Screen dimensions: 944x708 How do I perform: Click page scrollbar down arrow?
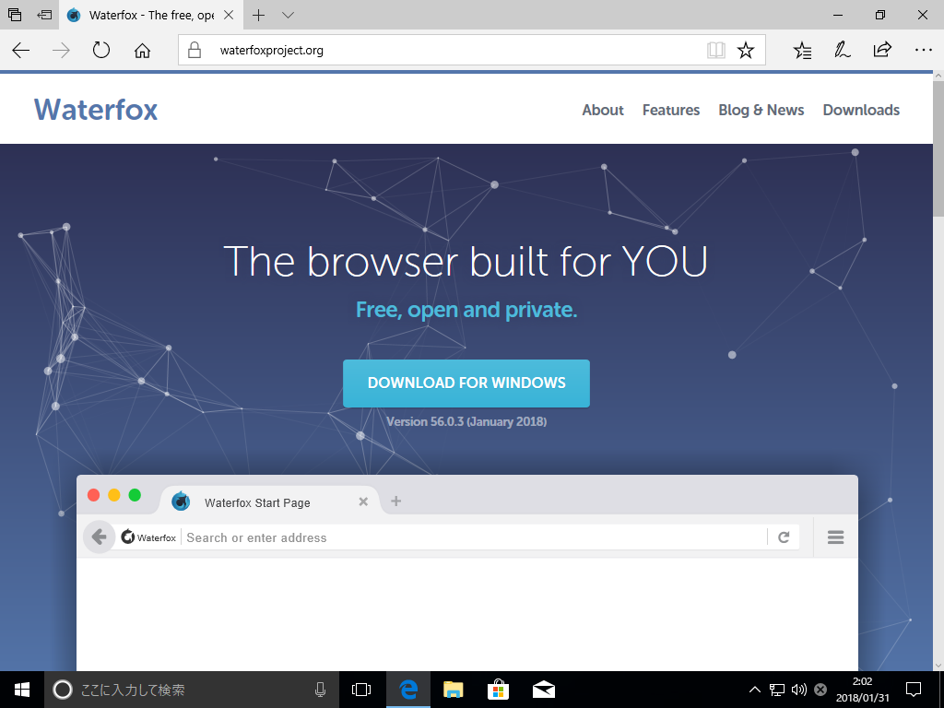(x=938, y=666)
